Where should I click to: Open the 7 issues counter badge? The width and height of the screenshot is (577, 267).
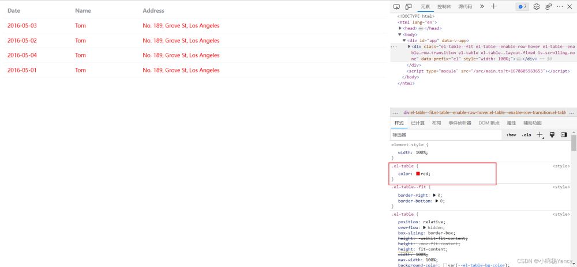tap(523, 6)
